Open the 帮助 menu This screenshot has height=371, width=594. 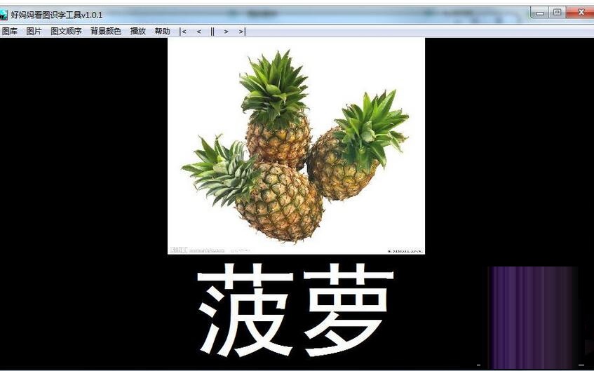(162, 32)
